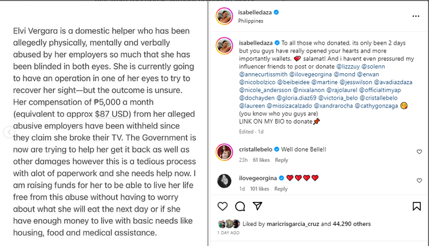429x246 pixels.
Task: Like cristallebelo's comment
Action: point(419,152)
